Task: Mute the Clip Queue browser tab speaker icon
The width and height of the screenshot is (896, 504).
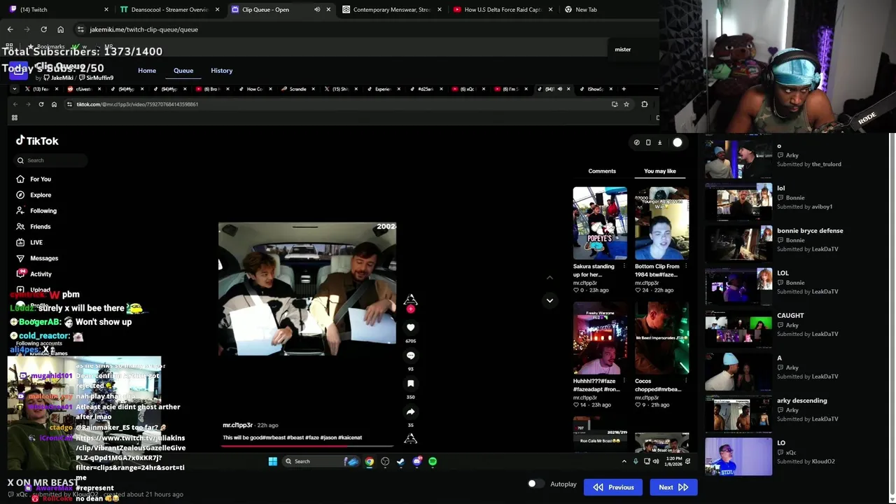Action: [x=317, y=10]
